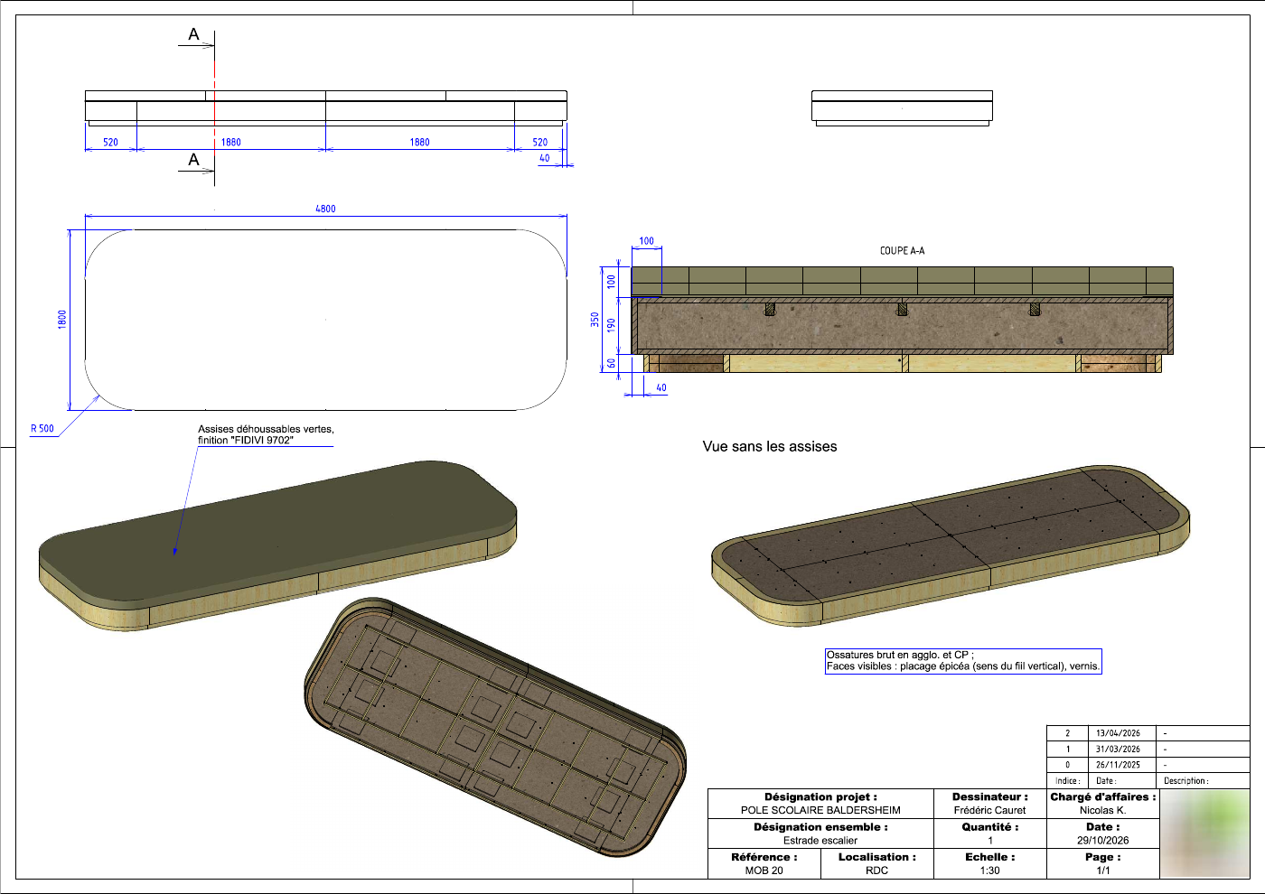
Task: Select revision date 31/03/2026
Action: click(x=1118, y=750)
